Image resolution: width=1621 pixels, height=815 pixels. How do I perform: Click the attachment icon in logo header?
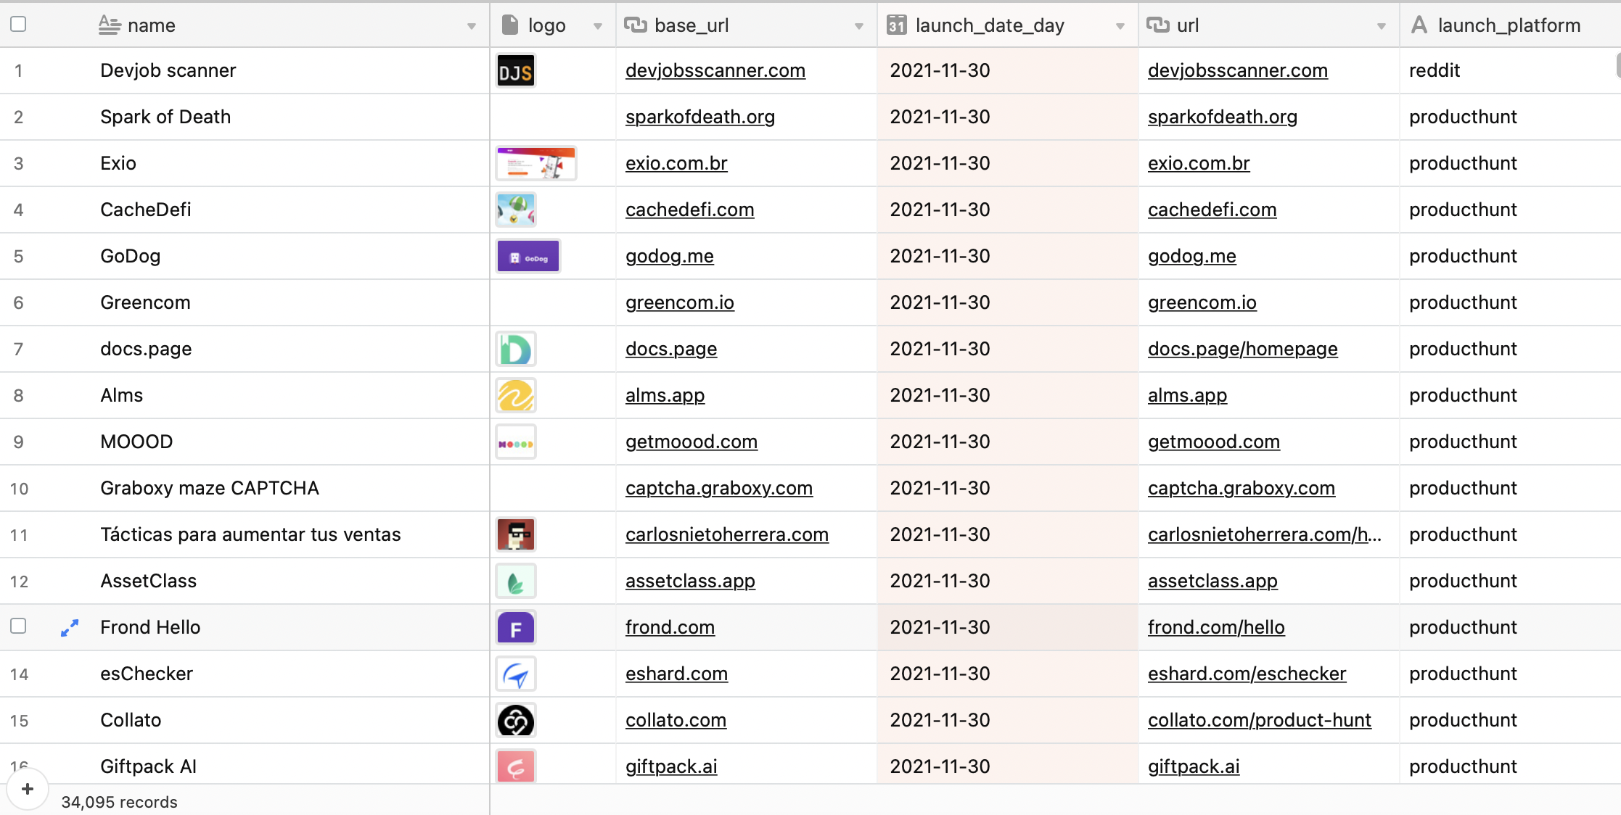[510, 25]
